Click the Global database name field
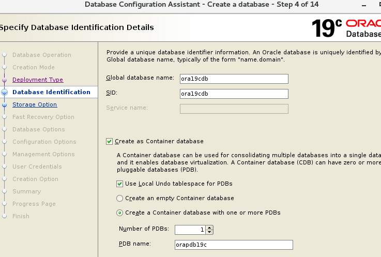381x257 pixels. click(x=234, y=79)
